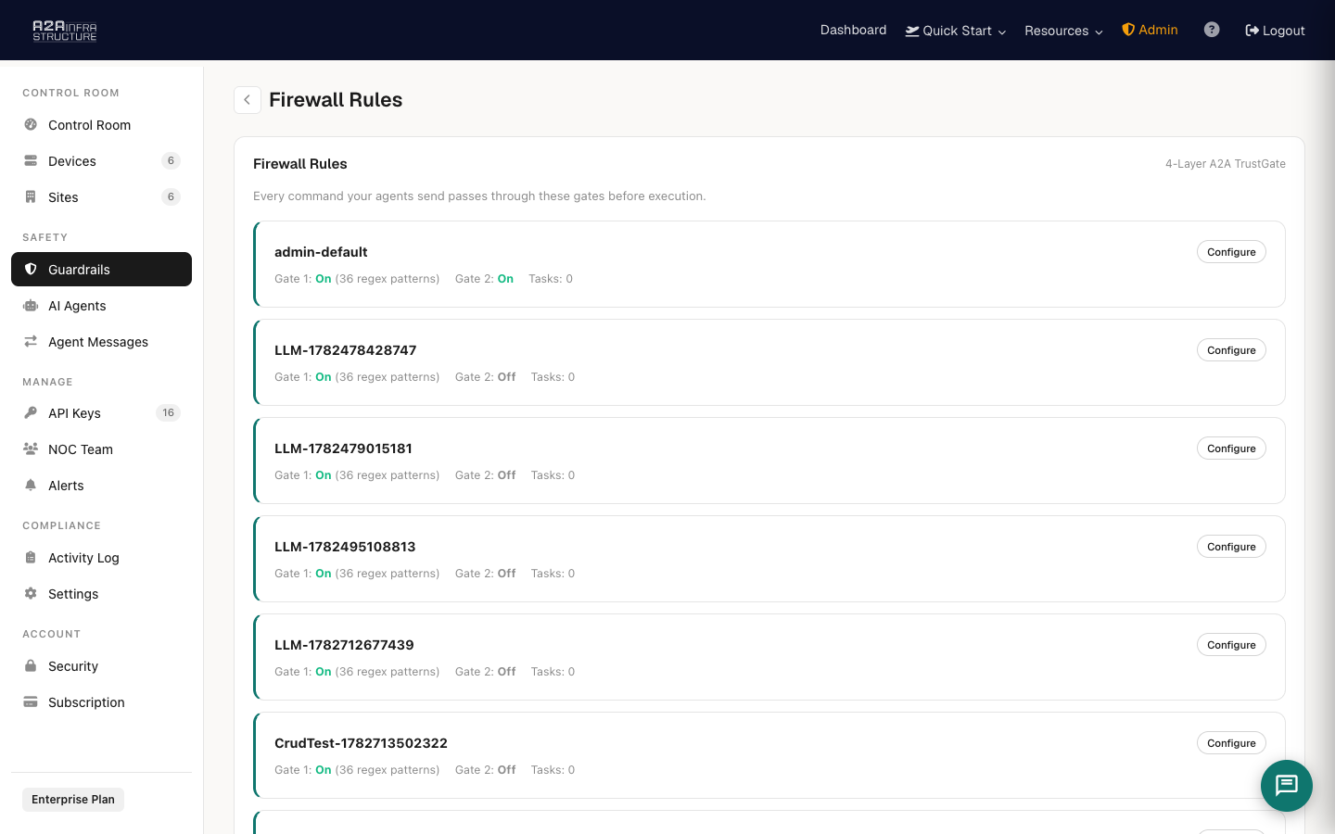Go back using the left chevron button
Screen dimensions: 1335x834
[x=248, y=100]
